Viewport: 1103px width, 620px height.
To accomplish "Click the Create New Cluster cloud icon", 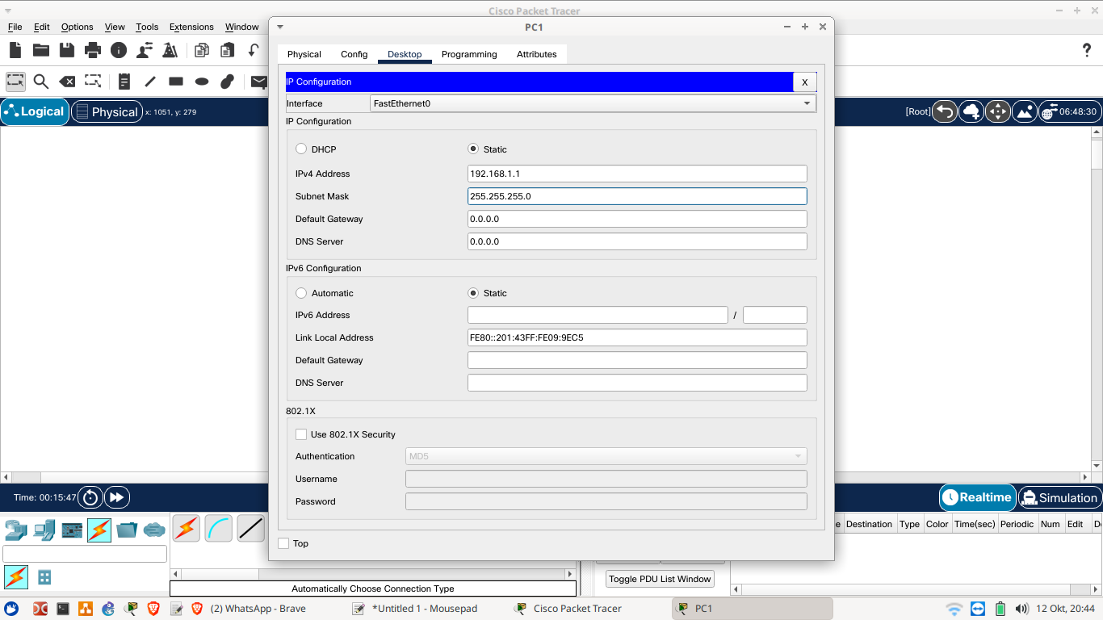I will (971, 111).
